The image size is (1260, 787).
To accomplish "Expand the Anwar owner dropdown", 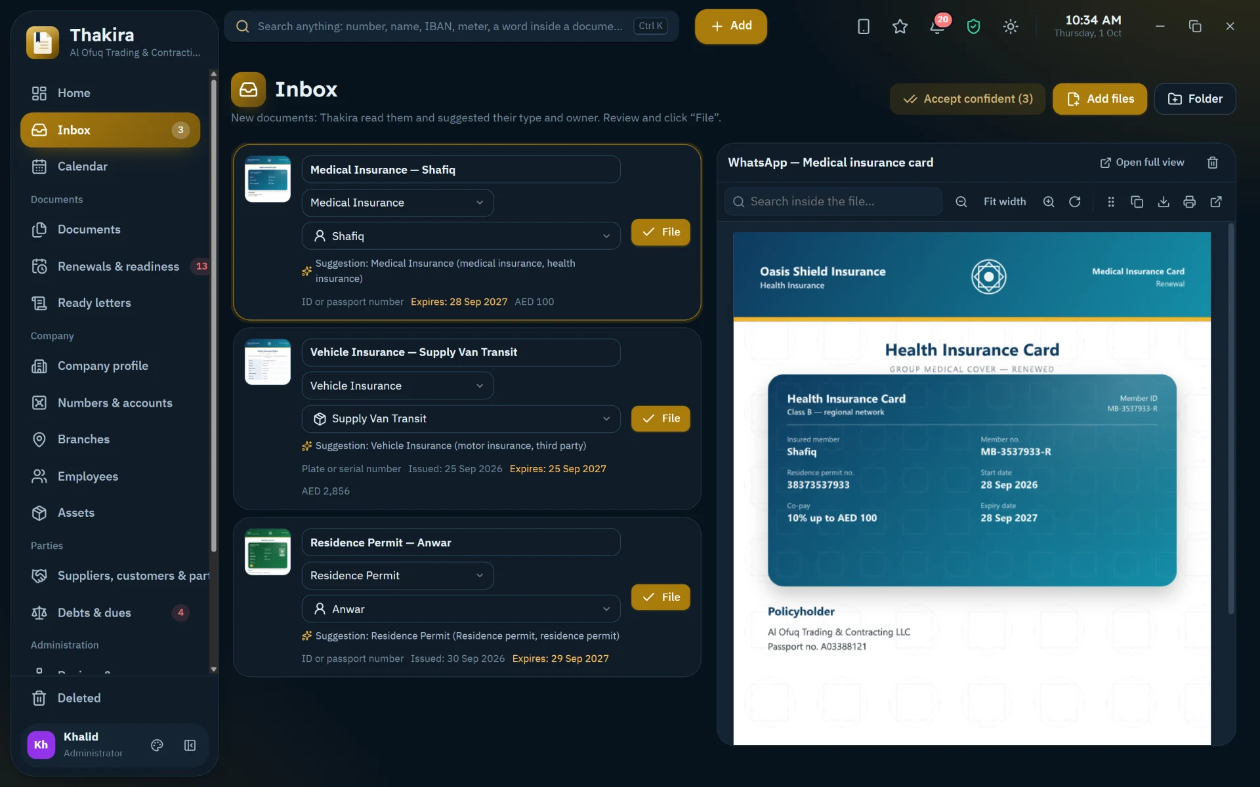I will (461, 609).
